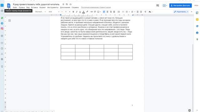200x112 pixels.
Task: Open the comment history icon
Action: click(x=157, y=6)
